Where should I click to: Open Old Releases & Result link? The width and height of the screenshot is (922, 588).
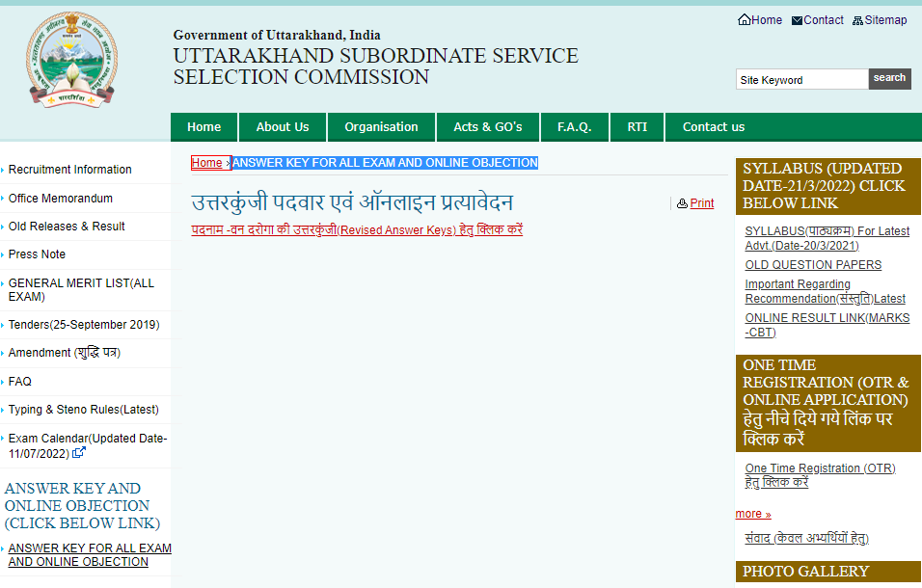(67, 227)
